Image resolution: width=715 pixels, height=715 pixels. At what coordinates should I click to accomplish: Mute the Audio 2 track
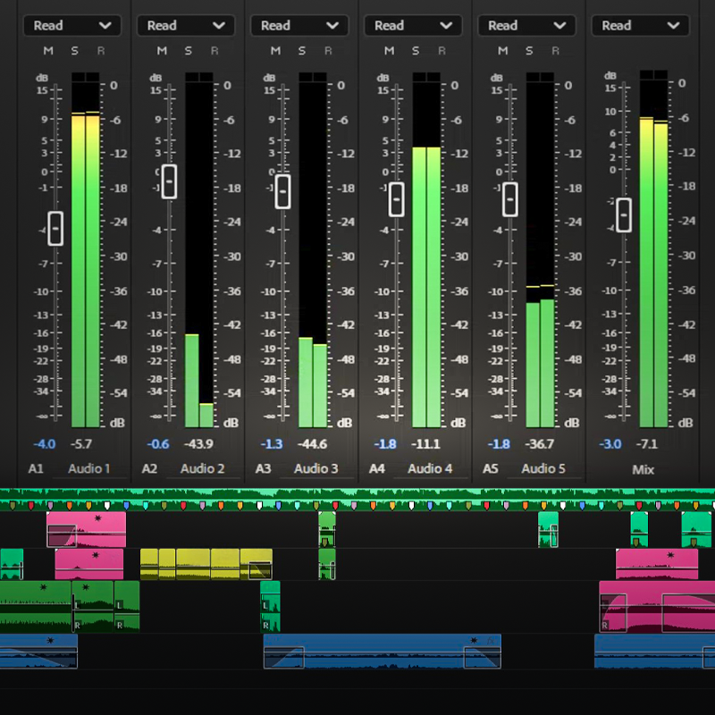(161, 51)
